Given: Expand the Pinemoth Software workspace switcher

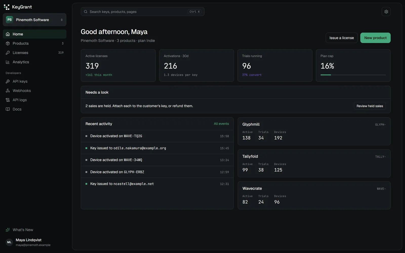Looking at the screenshot, I should coord(34,20).
